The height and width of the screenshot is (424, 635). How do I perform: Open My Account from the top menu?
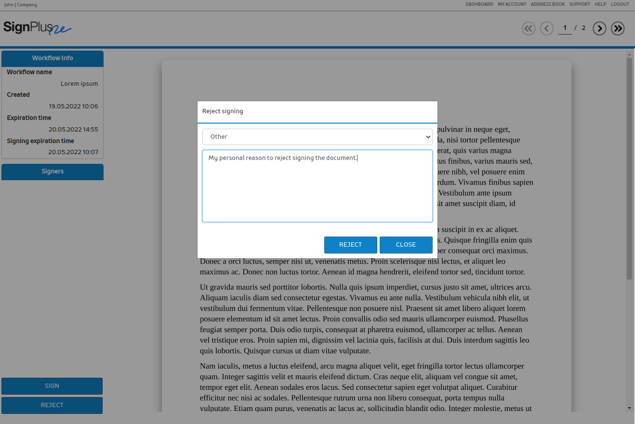512,4
